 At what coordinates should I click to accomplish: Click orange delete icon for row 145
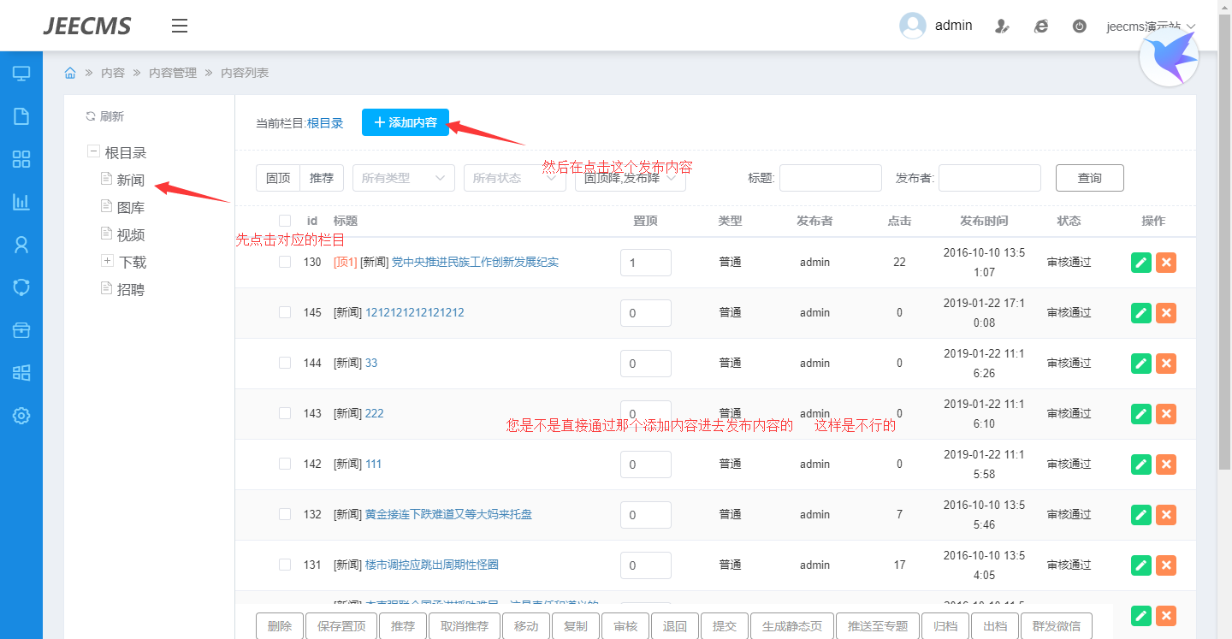click(1165, 313)
